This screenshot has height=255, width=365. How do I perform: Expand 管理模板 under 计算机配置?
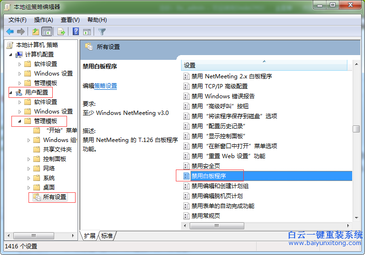(x=19, y=83)
